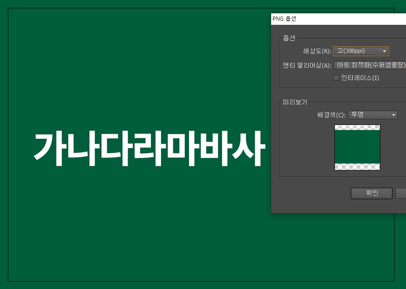Select the white 가나다라마바사 text on canvas

pyautogui.click(x=150, y=148)
